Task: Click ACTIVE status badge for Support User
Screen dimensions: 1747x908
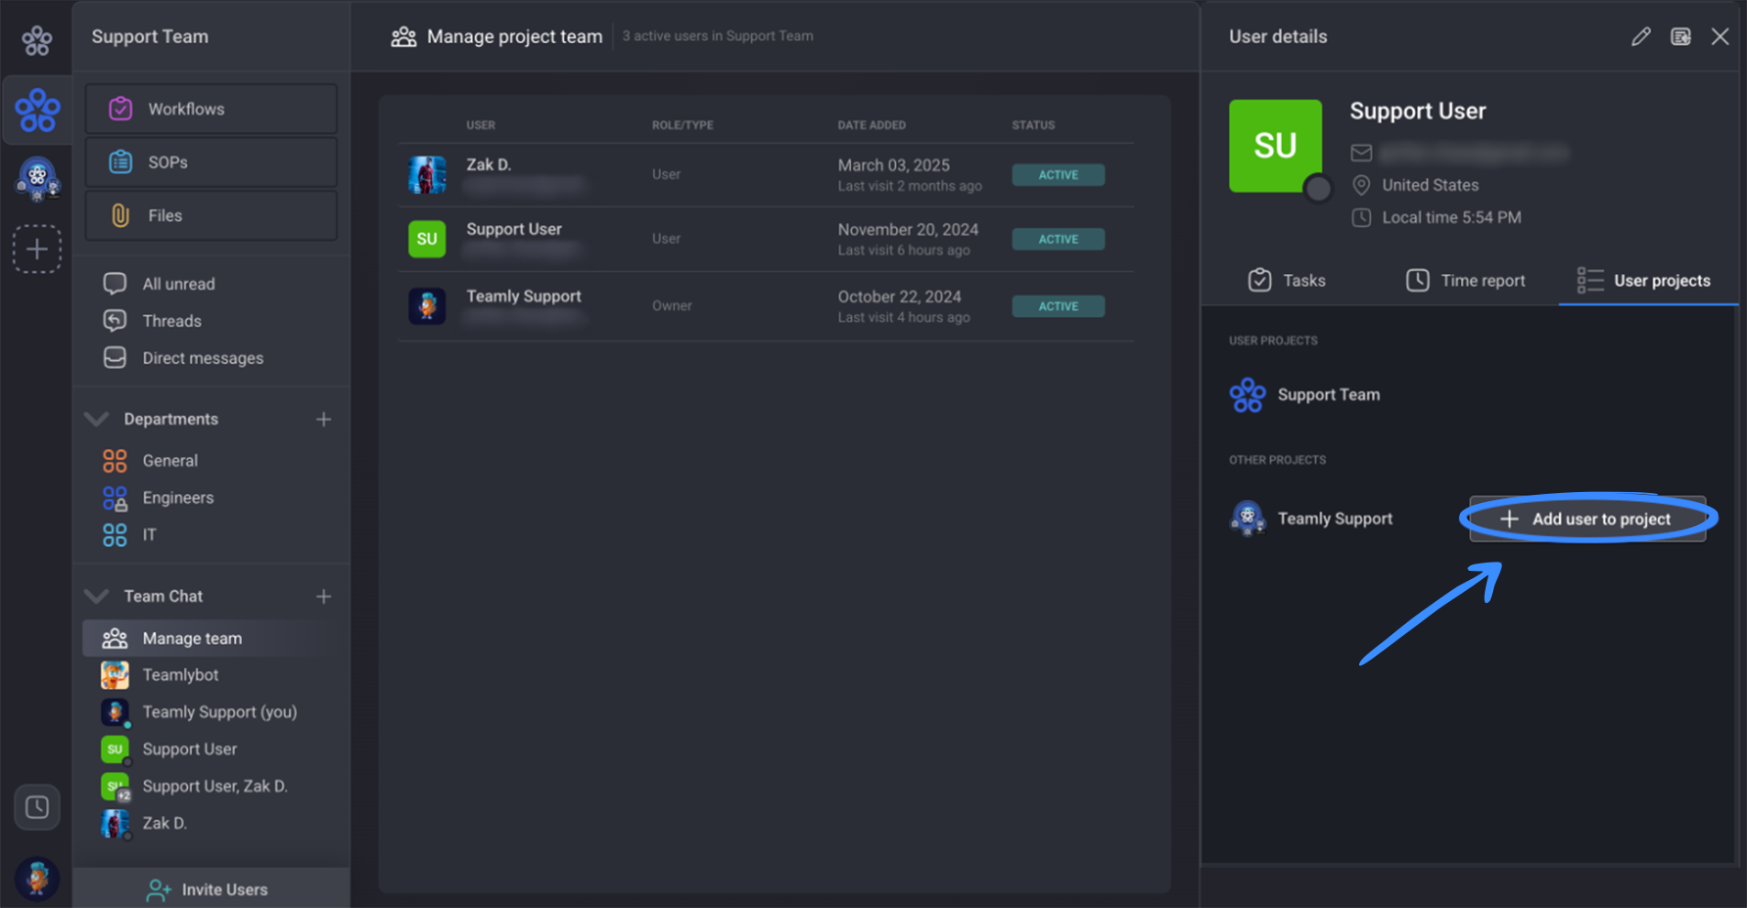Action: [1058, 239]
